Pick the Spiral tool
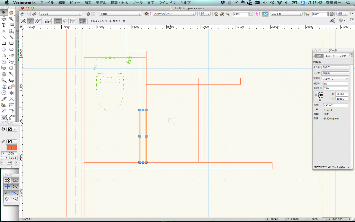The image size is (355, 222). (4, 74)
